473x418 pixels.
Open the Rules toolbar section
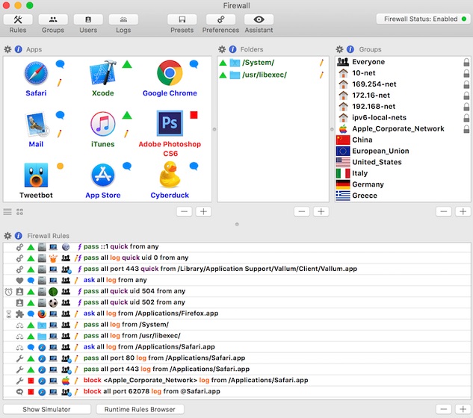coord(18,20)
